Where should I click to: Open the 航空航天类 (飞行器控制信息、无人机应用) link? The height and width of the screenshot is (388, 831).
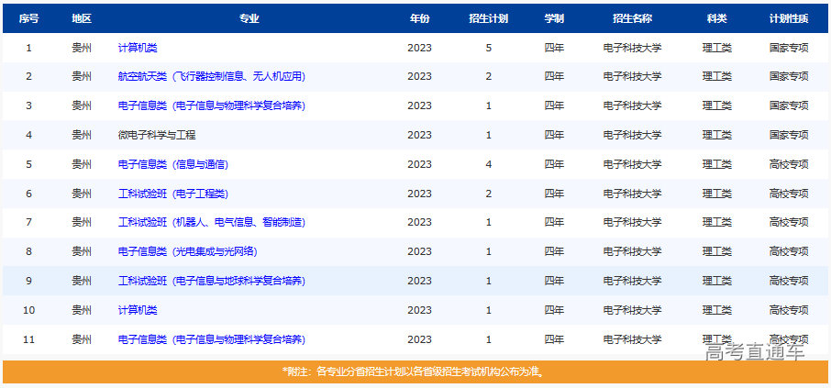coord(211,77)
